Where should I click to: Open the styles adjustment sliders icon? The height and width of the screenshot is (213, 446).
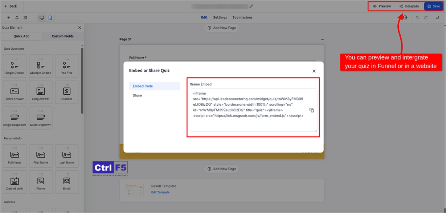click(x=438, y=18)
